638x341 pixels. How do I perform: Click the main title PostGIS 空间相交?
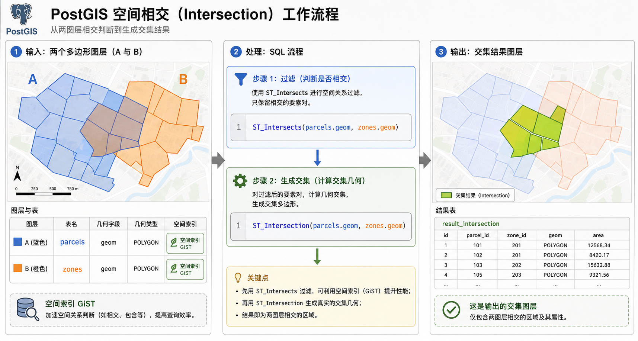(195, 15)
